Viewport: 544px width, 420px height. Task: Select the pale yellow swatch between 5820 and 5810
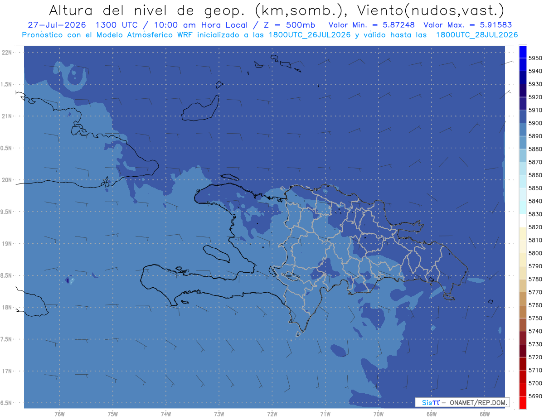523,233
